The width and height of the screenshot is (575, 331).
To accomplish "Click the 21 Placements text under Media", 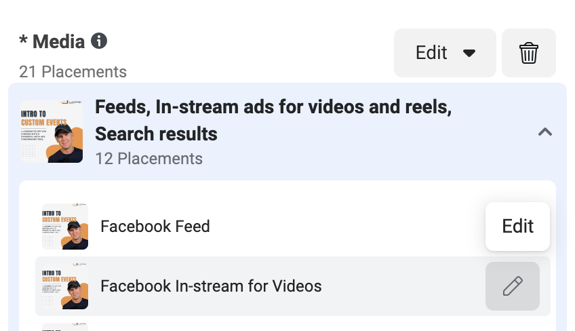I will pyautogui.click(x=73, y=72).
